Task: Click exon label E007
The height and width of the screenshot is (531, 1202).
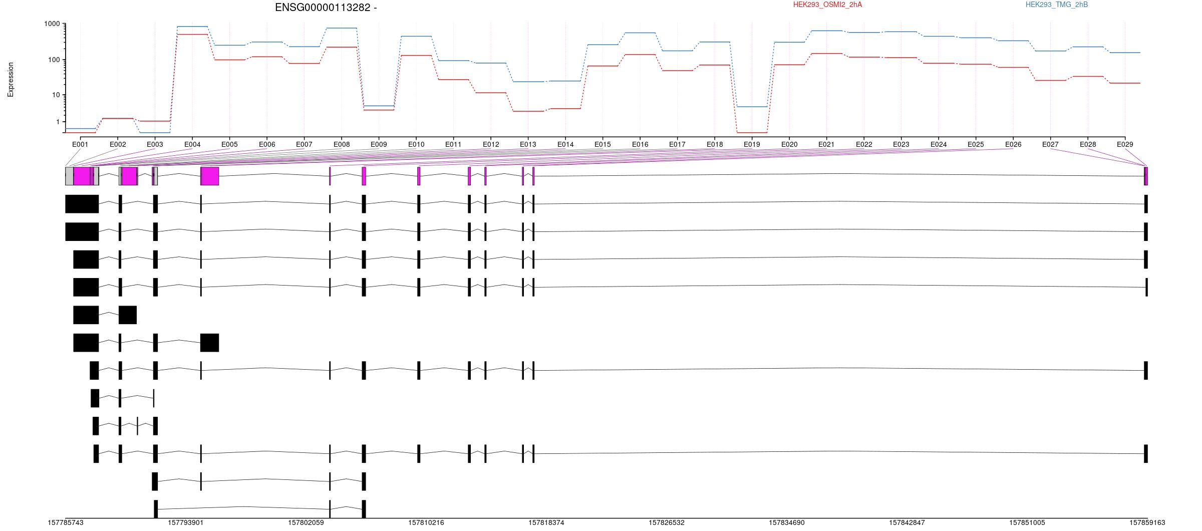Action: (304, 144)
